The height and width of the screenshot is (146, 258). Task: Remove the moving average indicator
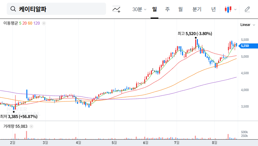(x=44, y=23)
